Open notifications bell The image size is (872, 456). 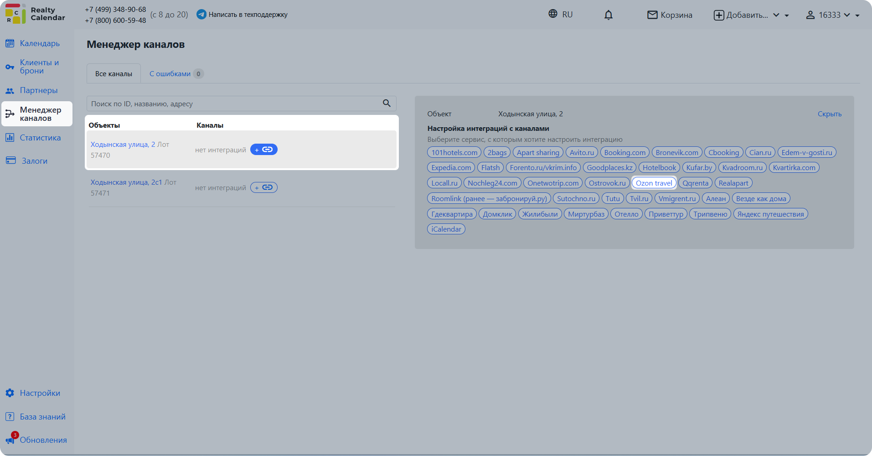click(x=609, y=15)
